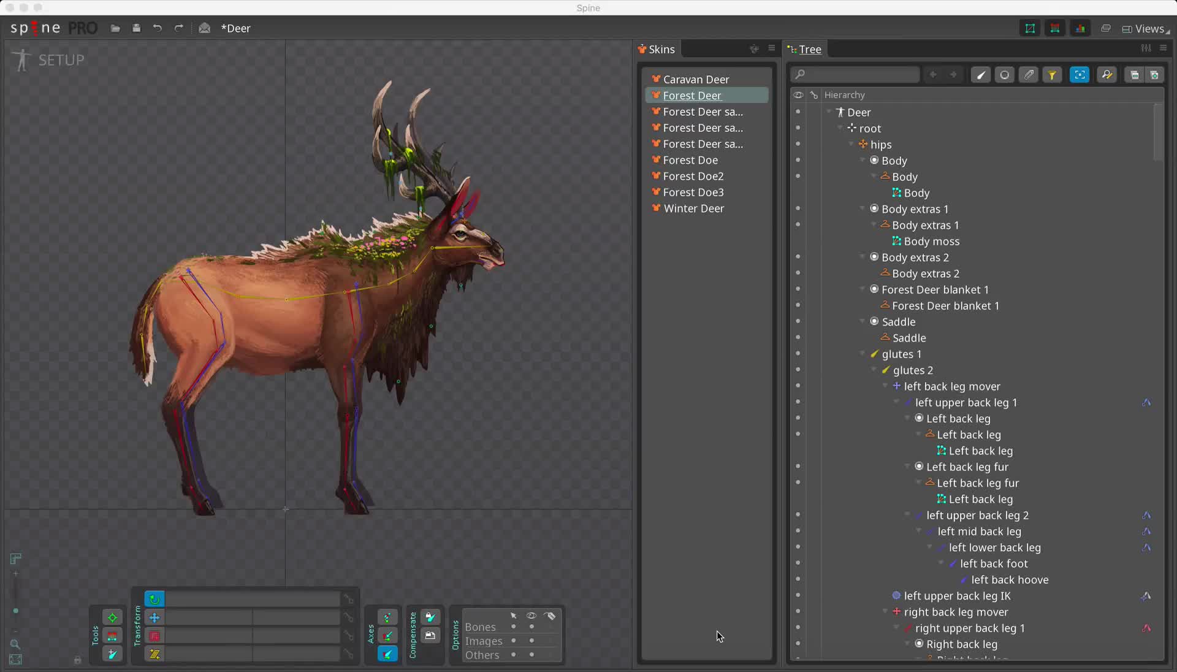Click the green-bordered mesh icon in top toolbar
The width and height of the screenshot is (1177, 672).
click(1030, 28)
